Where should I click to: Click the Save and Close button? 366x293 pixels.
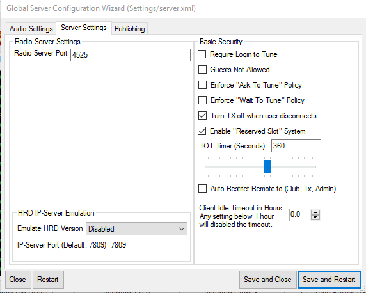267,280
